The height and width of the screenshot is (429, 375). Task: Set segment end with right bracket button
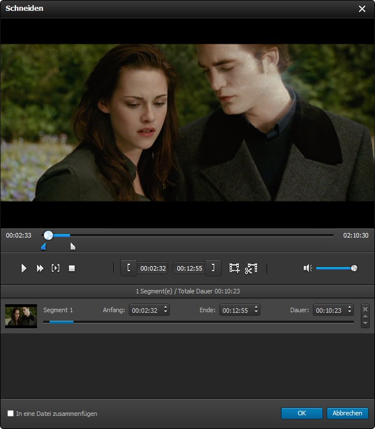(x=213, y=268)
